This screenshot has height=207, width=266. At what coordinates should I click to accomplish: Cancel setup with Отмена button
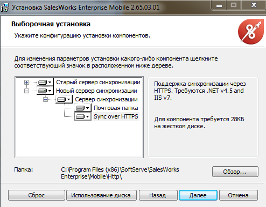239,195
